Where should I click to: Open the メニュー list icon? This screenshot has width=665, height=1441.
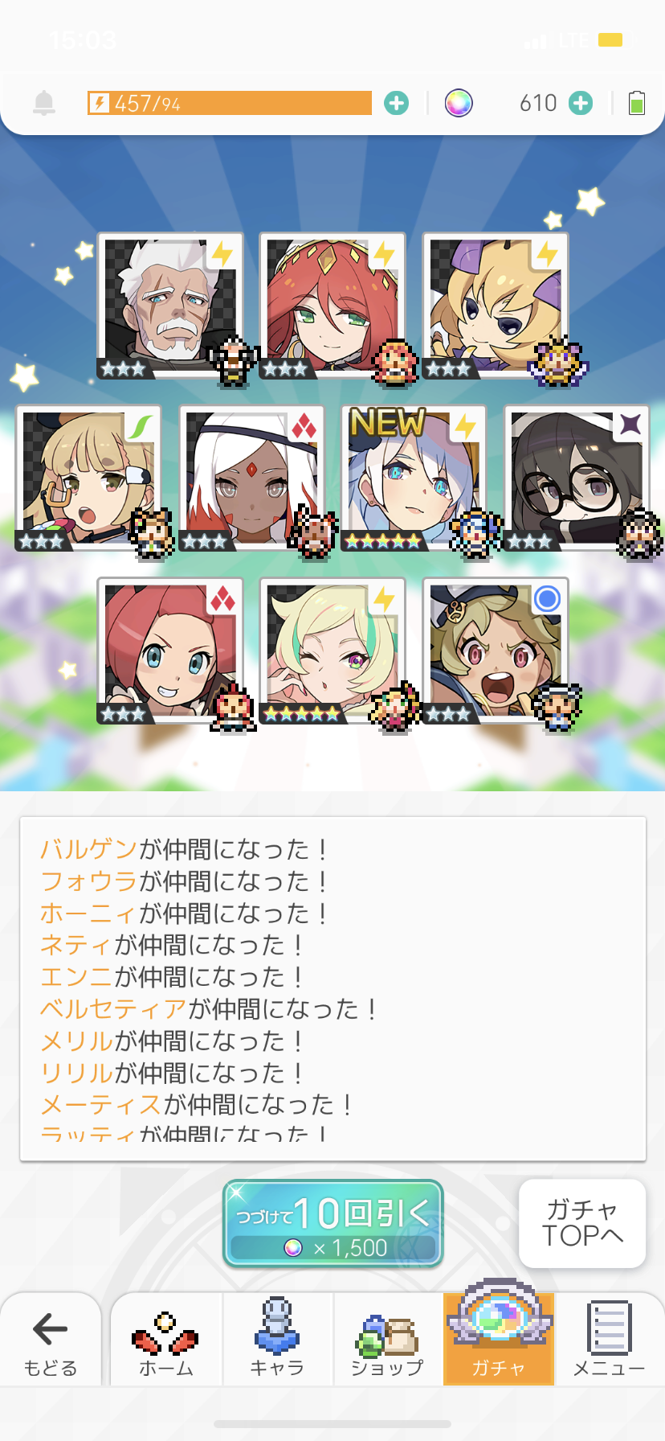[x=610, y=1340]
